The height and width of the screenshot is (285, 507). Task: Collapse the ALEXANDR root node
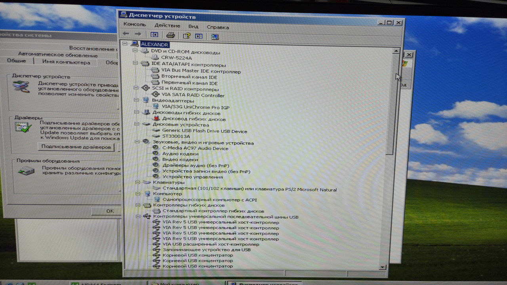click(x=124, y=44)
